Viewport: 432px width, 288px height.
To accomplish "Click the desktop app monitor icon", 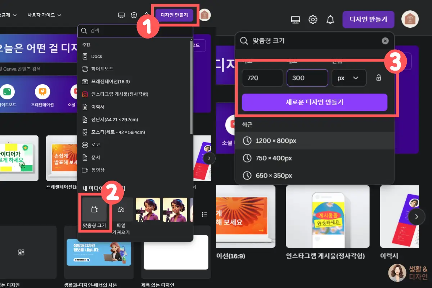I will coord(296,19).
